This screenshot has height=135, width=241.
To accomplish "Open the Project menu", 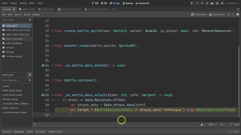I will [x=14, y=3].
